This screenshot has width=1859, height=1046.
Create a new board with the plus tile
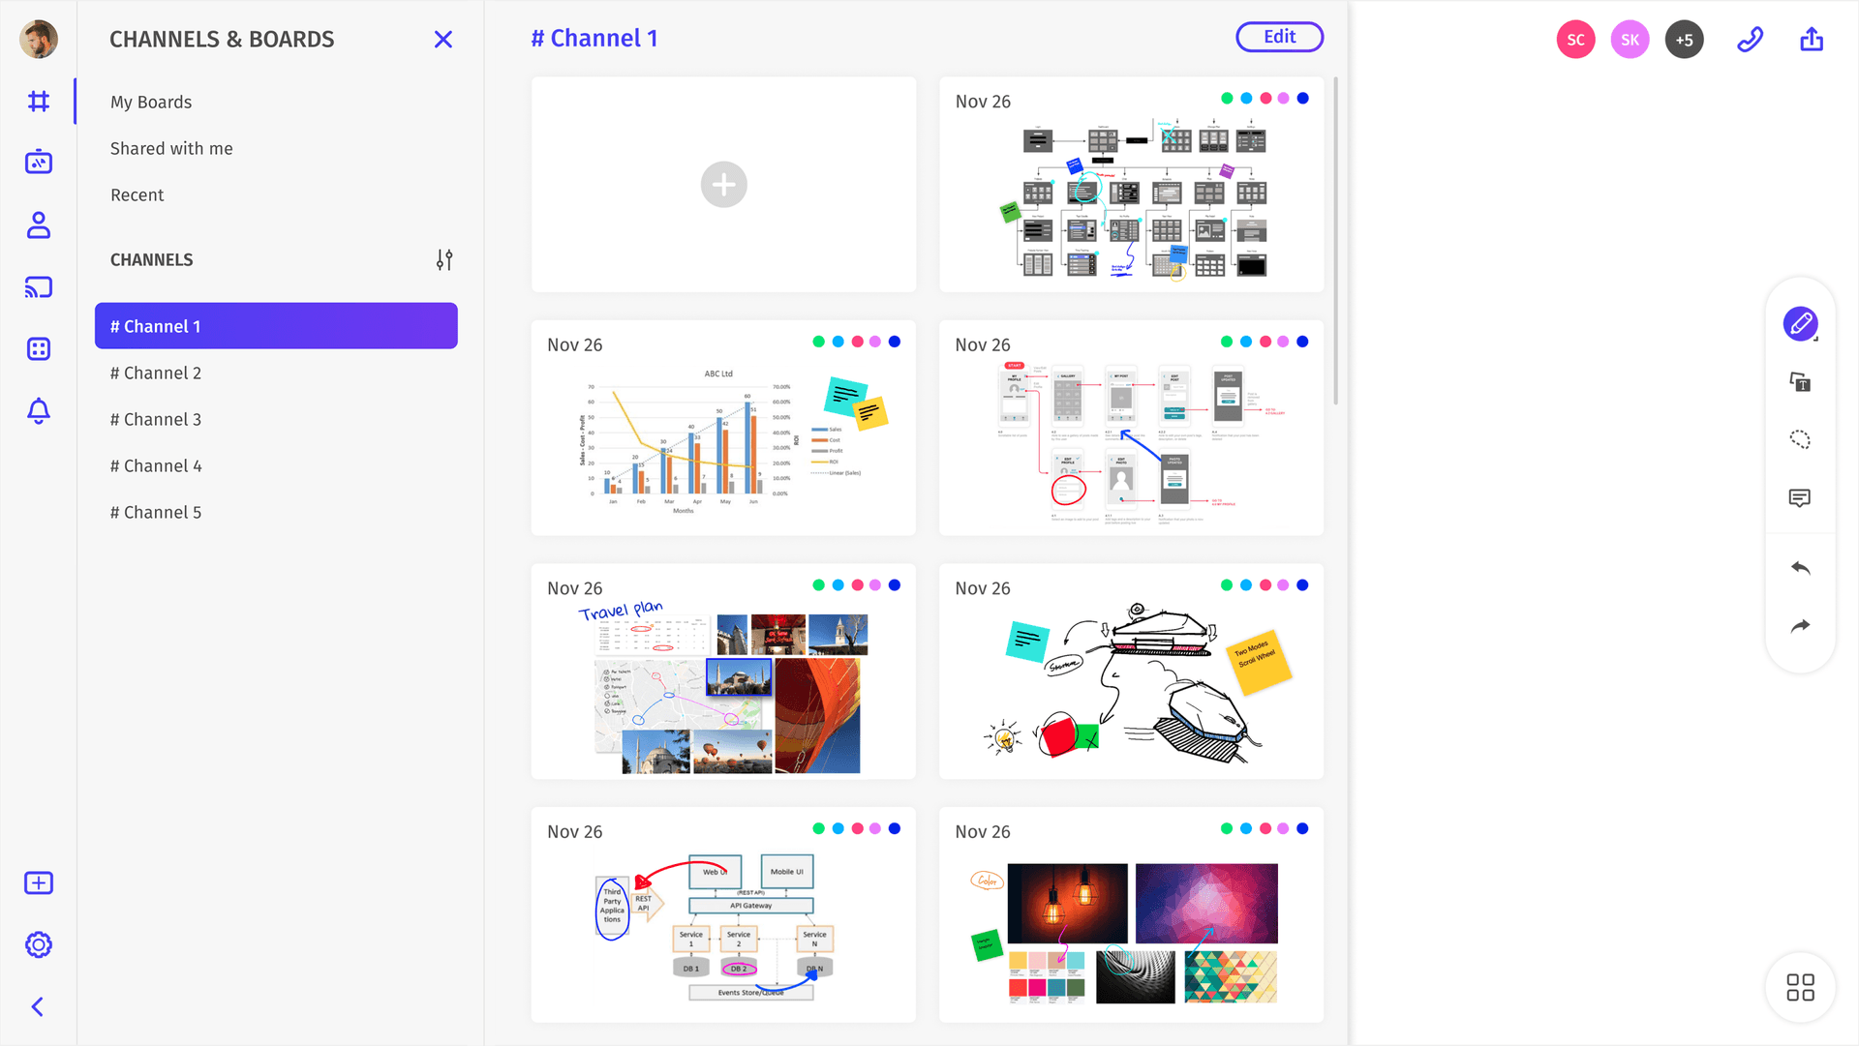click(722, 184)
